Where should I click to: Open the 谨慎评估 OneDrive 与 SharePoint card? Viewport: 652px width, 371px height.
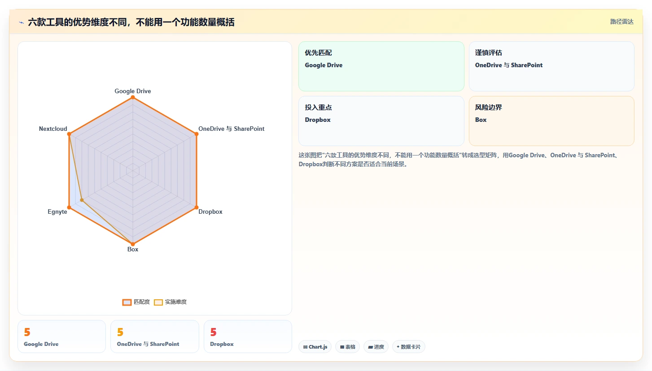tap(551, 66)
